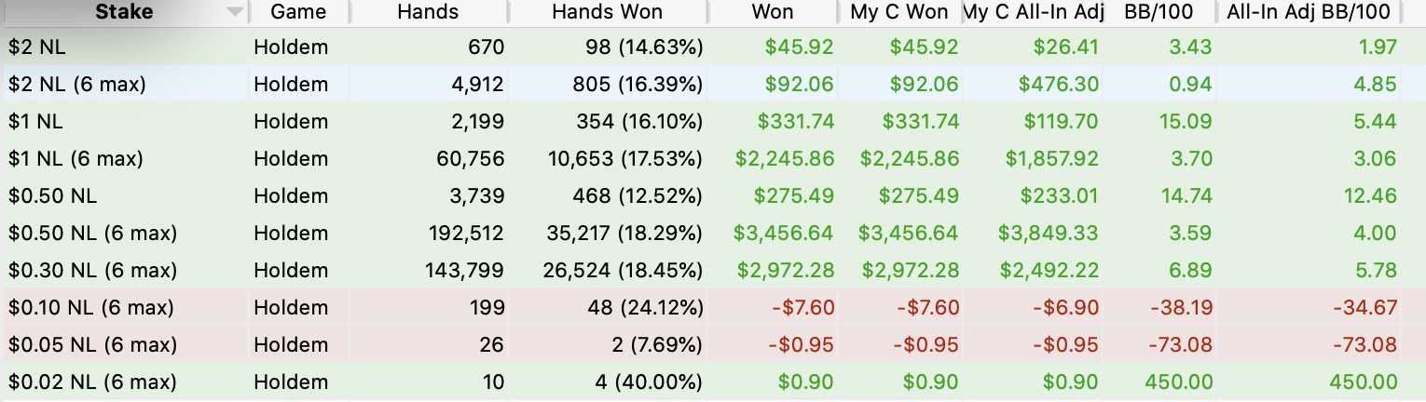This screenshot has width=1426, height=402.
Task: Select the $2 NL (6 max) row
Action: click(x=713, y=84)
